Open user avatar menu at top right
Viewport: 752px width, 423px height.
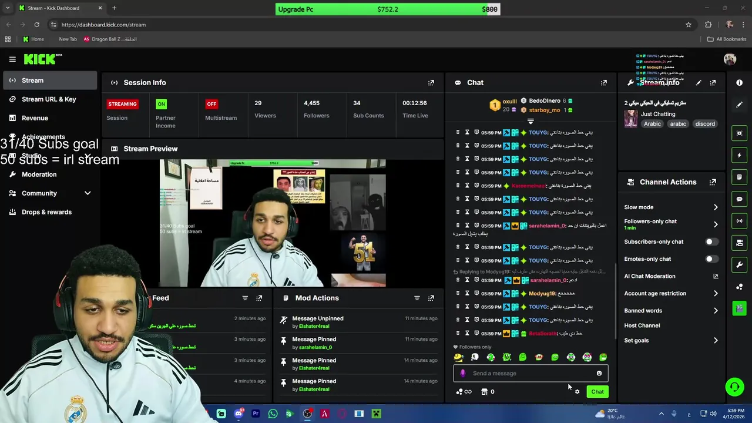coord(730,59)
